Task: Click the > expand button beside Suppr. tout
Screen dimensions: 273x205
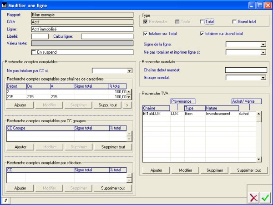Action: [127, 105]
